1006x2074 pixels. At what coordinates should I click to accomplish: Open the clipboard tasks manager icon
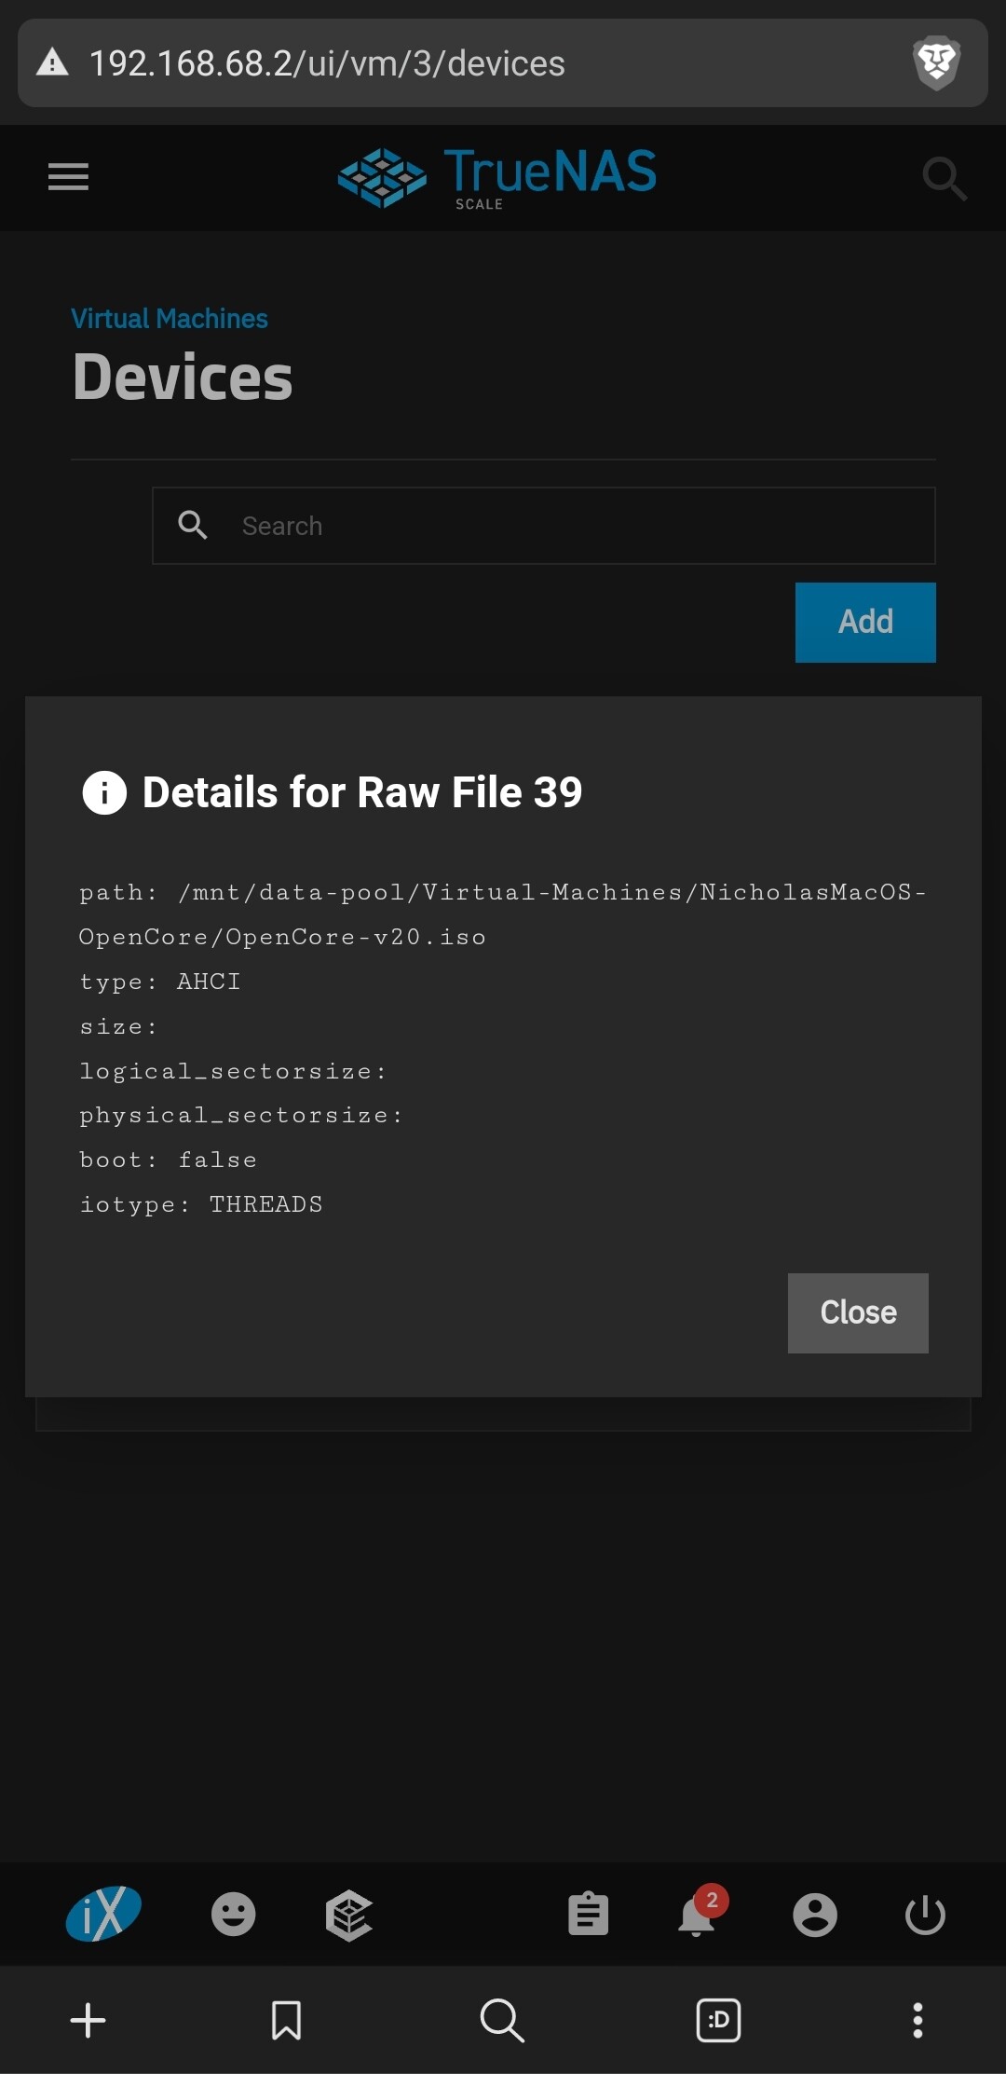(x=588, y=1915)
